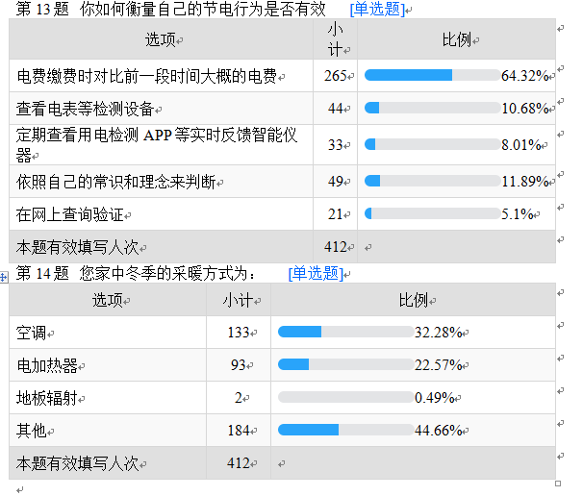The image size is (583, 496).
Task: Click the 比例 header in question 13 table
Action: click(x=456, y=40)
